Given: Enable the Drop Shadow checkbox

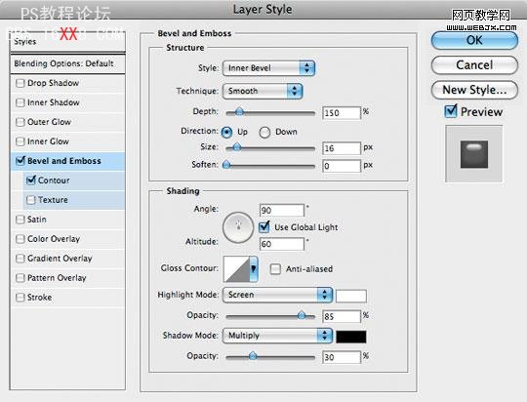Looking at the screenshot, I should (20, 83).
